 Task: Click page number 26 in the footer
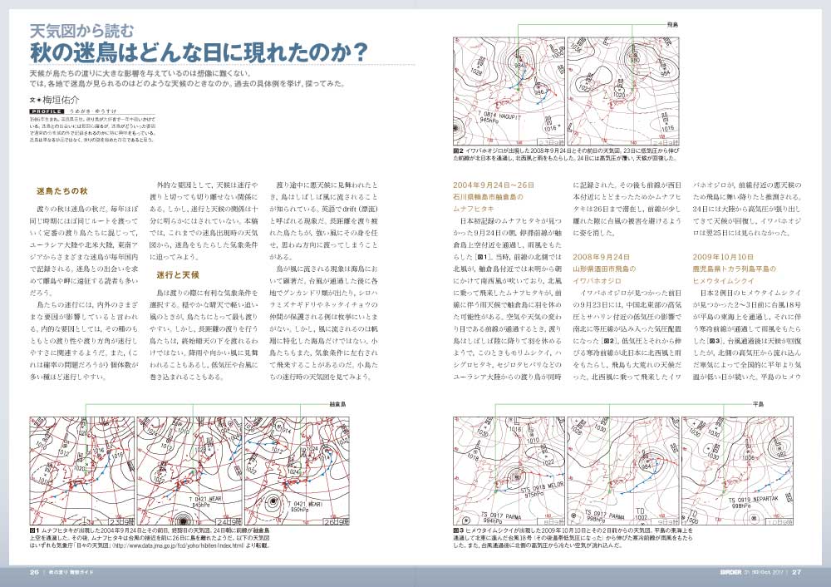tap(34, 573)
